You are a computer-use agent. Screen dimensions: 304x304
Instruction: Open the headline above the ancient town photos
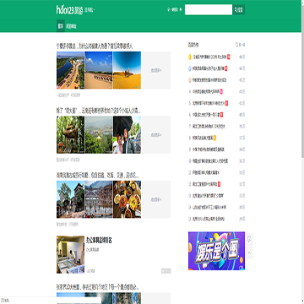pyautogui.click(x=97, y=176)
